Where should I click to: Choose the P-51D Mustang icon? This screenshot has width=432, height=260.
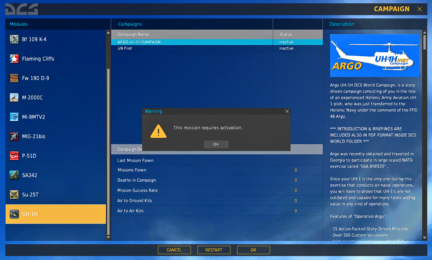pyautogui.click(x=14, y=156)
